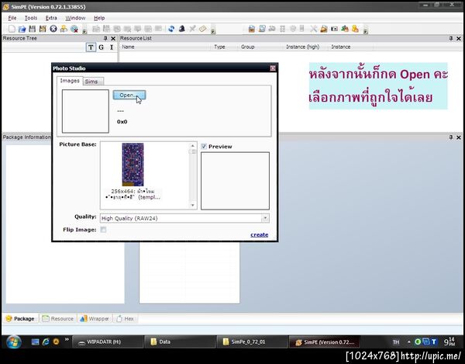
Task: Toggle the T tree view button
Action: tap(91, 47)
